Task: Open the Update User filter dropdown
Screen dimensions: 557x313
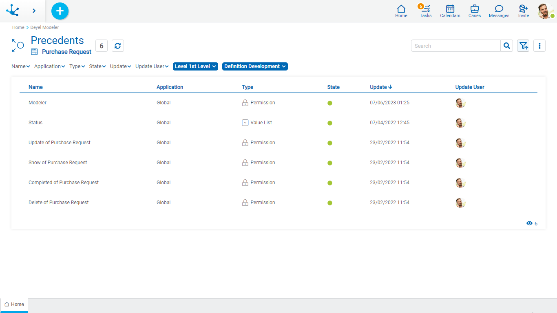Action: click(x=152, y=66)
